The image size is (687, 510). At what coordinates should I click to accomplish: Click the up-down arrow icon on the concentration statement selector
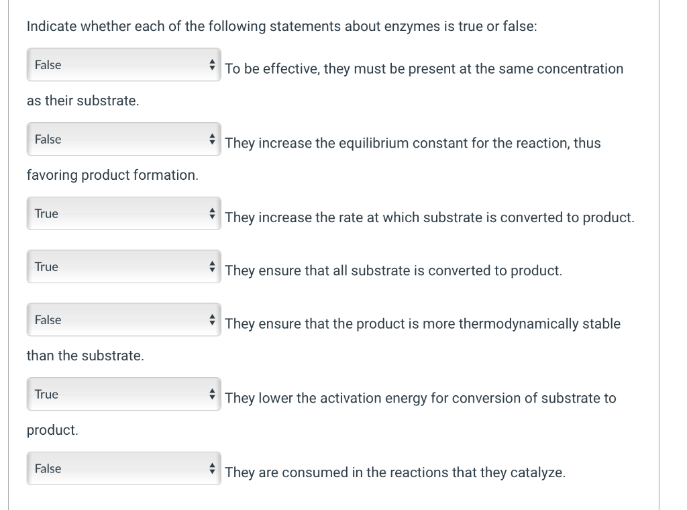tap(213, 64)
